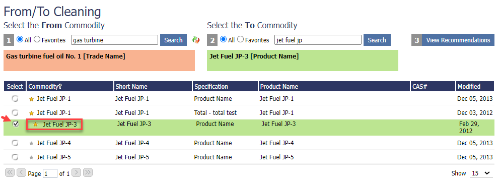Viewport: 499px width, 182px height.
Task: Click the swap From/To commodities arrows icon
Action: coord(196,40)
